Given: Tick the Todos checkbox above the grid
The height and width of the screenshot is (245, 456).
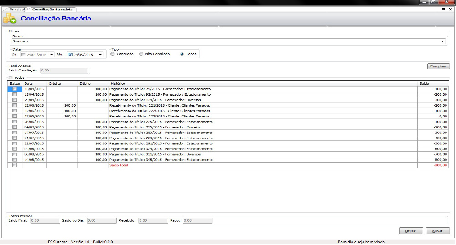Looking at the screenshot, I should pyautogui.click(x=10, y=77).
